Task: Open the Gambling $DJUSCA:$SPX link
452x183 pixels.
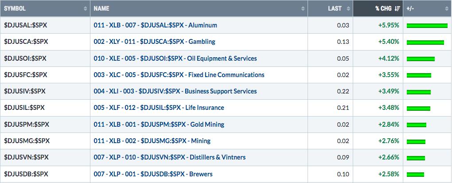Action: point(155,42)
